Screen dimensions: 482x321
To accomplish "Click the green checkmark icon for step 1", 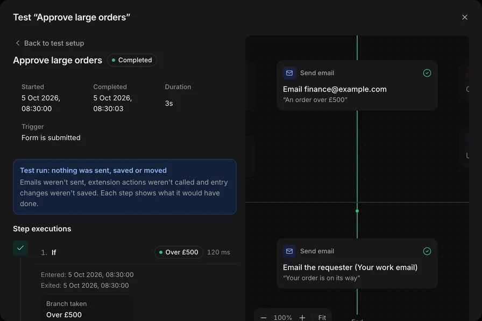I will [x=20, y=248].
